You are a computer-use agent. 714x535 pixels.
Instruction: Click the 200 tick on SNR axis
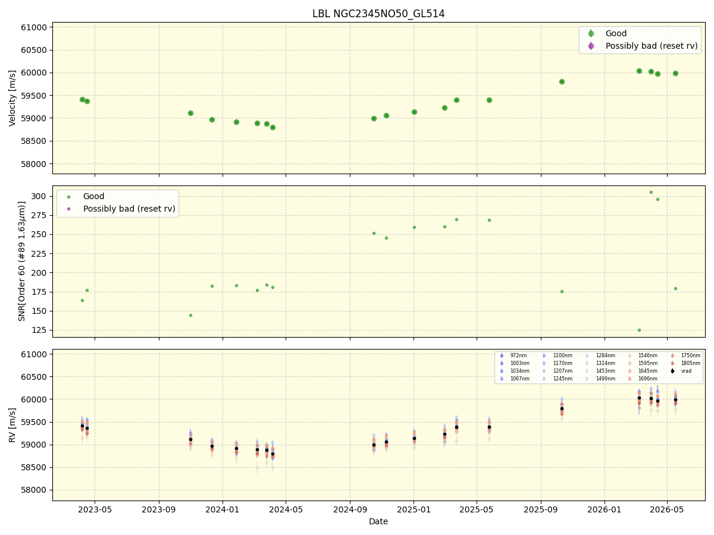40,273
